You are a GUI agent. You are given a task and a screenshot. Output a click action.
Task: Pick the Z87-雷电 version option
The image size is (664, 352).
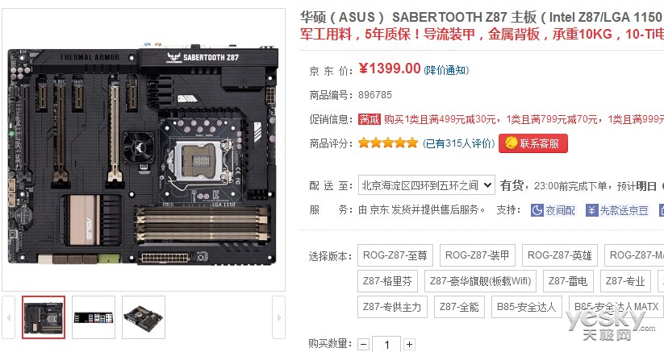(568, 281)
